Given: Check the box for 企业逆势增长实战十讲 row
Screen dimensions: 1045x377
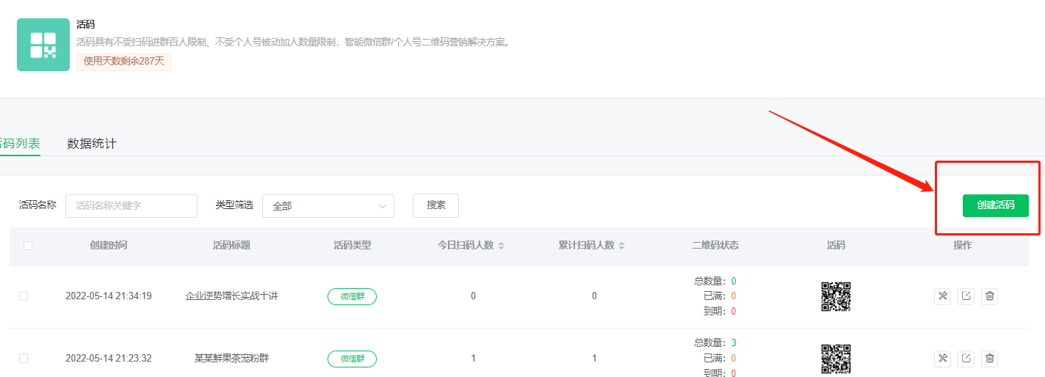Looking at the screenshot, I should (x=23, y=296).
